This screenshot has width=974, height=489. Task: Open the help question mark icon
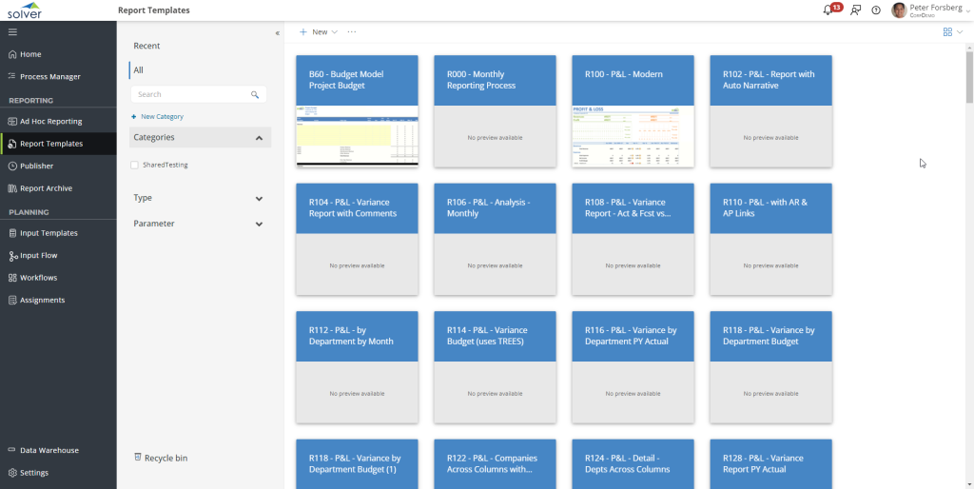pyautogui.click(x=876, y=10)
